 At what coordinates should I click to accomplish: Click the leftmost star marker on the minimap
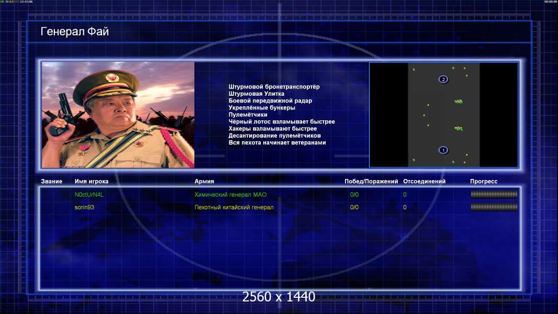pyautogui.click(x=423, y=115)
